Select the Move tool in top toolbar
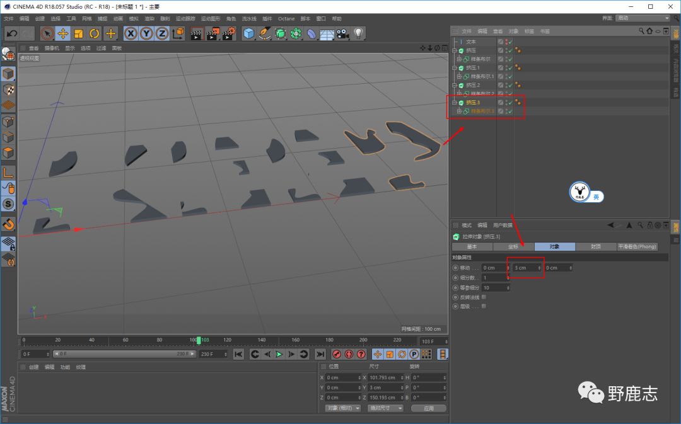The width and height of the screenshot is (681, 424). 63,33
